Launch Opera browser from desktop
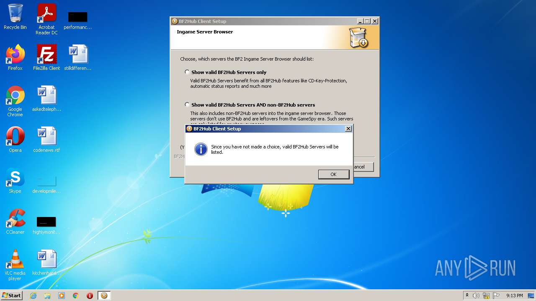 (x=15, y=140)
